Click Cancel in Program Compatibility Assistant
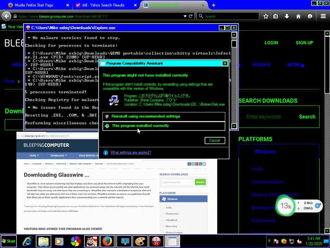The width and height of the screenshot is (330, 248). pyautogui.click(x=215, y=140)
